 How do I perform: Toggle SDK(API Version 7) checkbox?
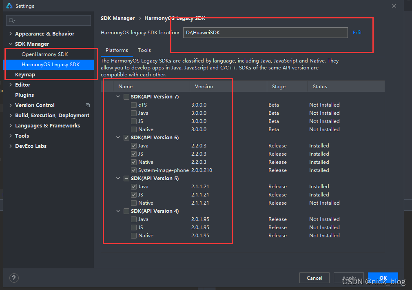click(x=126, y=97)
